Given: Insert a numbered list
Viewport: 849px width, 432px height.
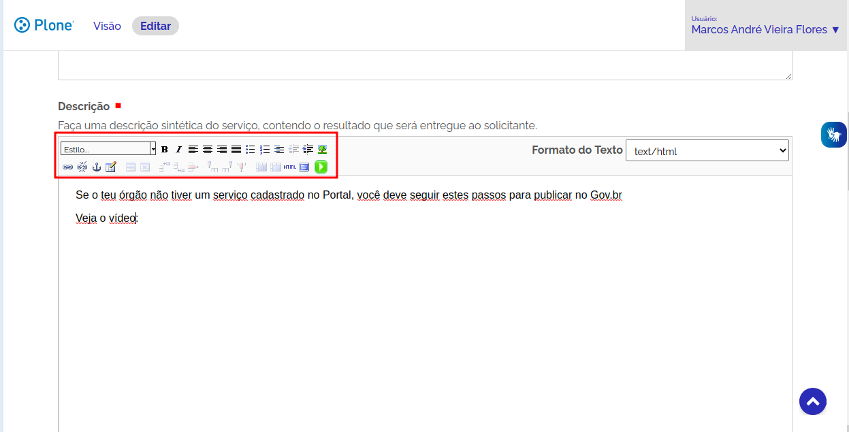Looking at the screenshot, I should [265, 150].
